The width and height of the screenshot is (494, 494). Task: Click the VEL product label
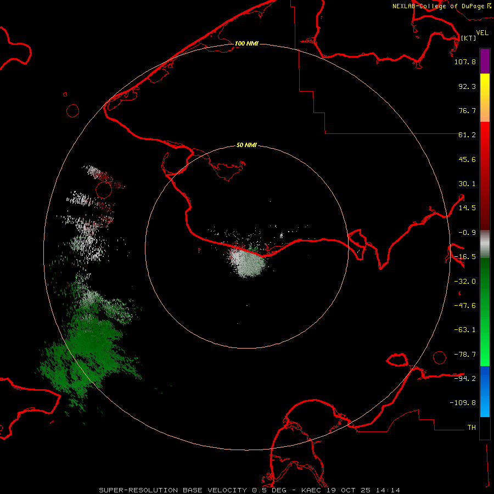482,33
